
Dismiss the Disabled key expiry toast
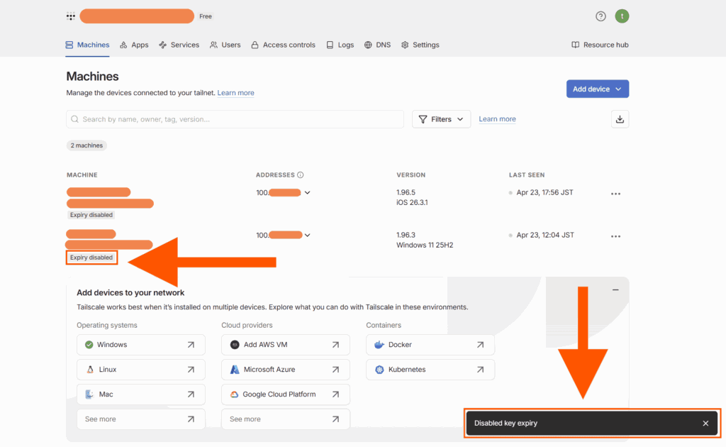[x=705, y=424]
